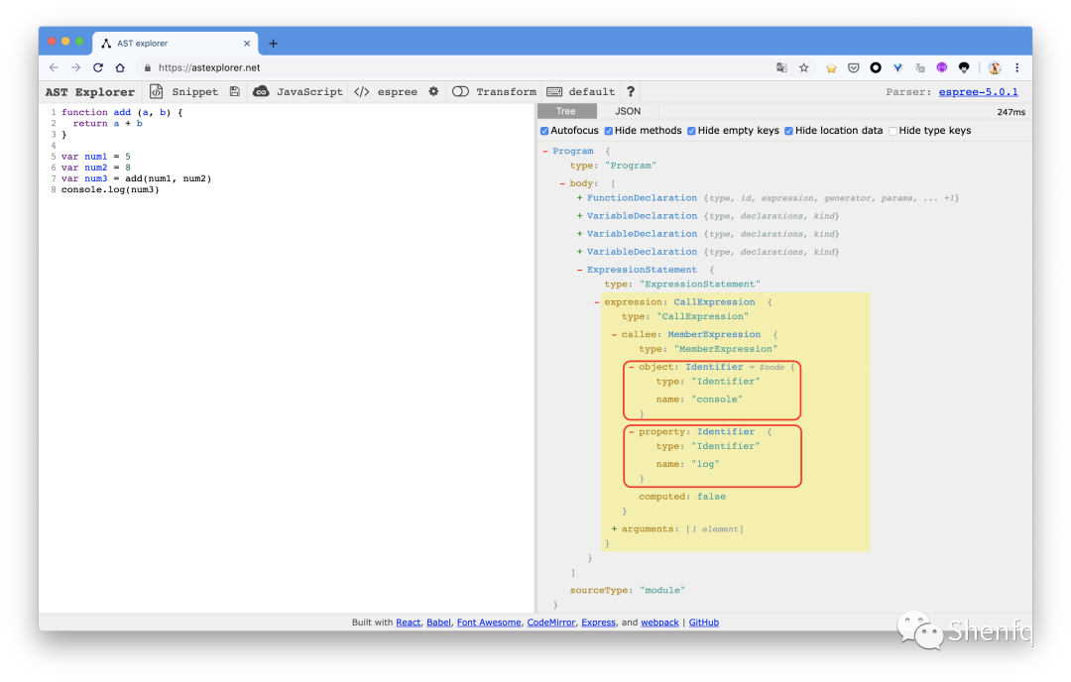Image resolution: width=1071 pixels, height=682 pixels.
Task: Reload the page
Action: click(98, 67)
